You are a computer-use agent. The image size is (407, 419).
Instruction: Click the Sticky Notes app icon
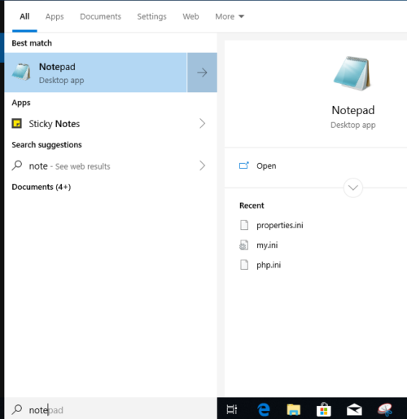click(17, 124)
